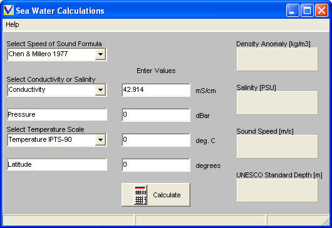This screenshot has width=332, height=228.
Task: Expand the Speed of Sound Formula dropdown
Action: pos(100,54)
